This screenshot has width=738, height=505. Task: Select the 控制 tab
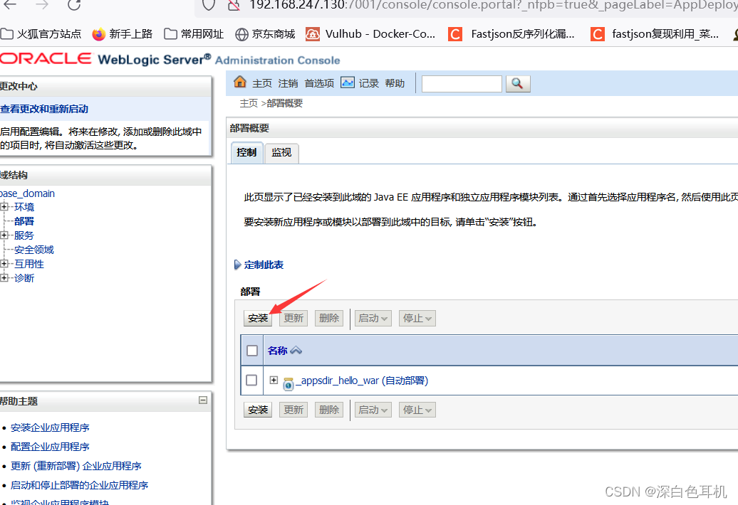click(x=246, y=152)
